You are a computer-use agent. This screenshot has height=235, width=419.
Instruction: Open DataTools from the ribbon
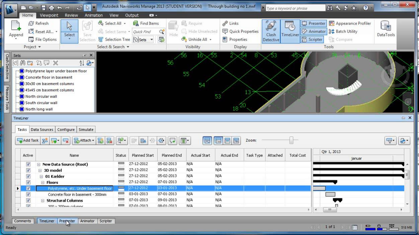386,29
